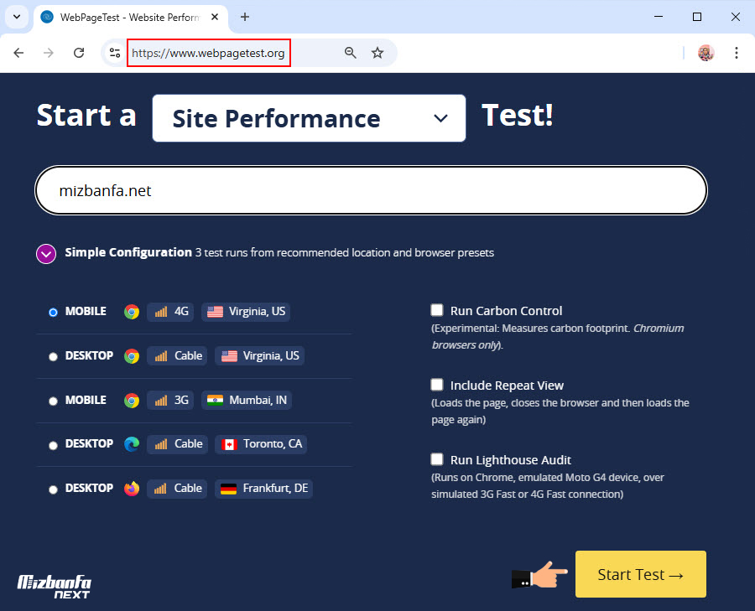Viewport: 755px width, 611px height.
Task: Open the Site Performance test type dropdown
Action: [309, 118]
